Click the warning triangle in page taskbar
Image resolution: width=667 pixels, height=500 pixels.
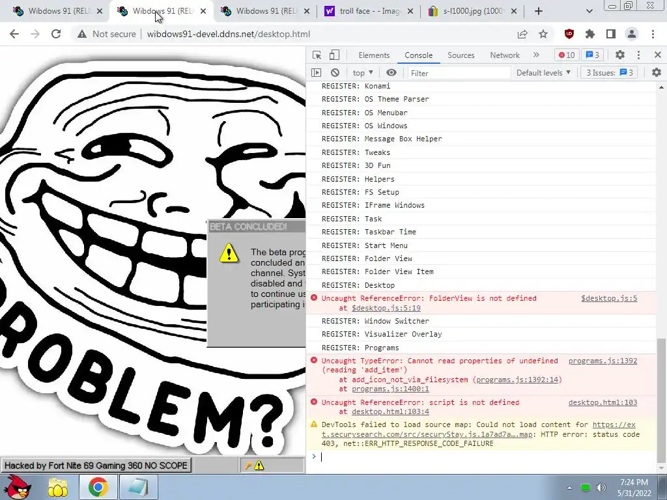(x=259, y=465)
